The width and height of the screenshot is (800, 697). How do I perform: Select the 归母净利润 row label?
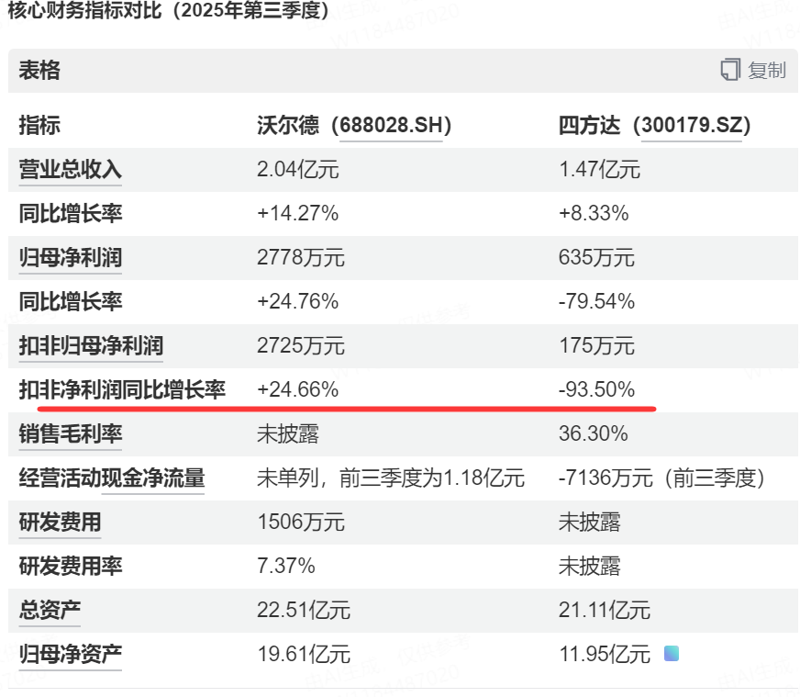[71, 258]
